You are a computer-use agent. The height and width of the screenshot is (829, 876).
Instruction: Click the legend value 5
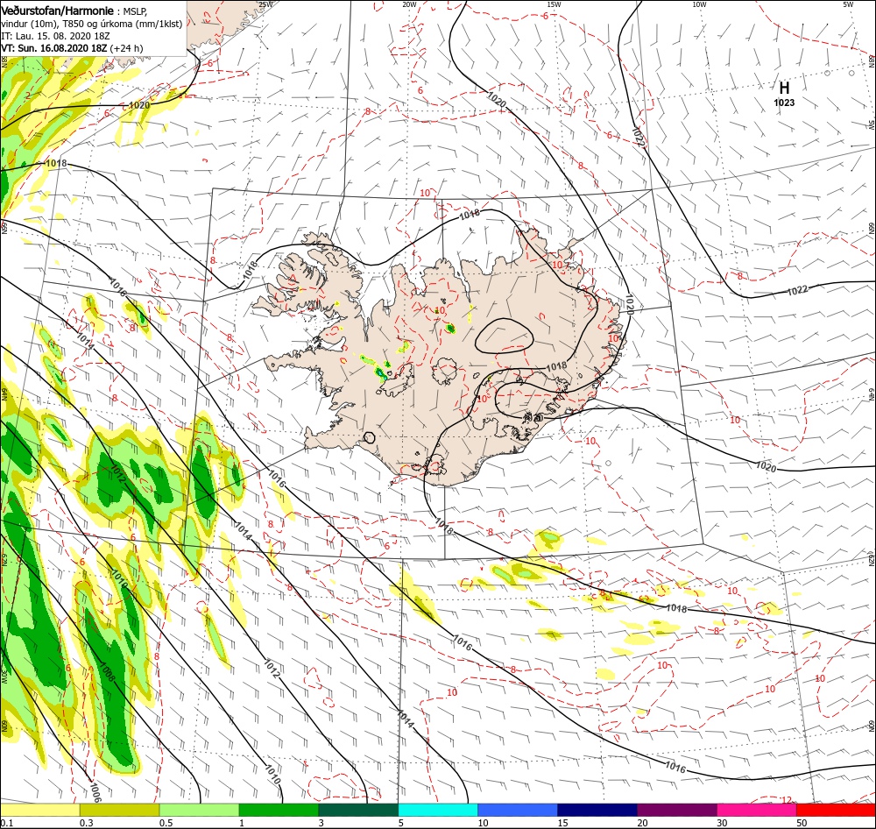point(400,823)
